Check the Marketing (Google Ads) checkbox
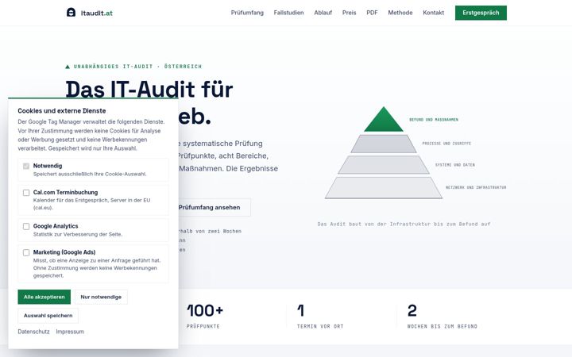This screenshot has height=357, width=572. coord(26,252)
